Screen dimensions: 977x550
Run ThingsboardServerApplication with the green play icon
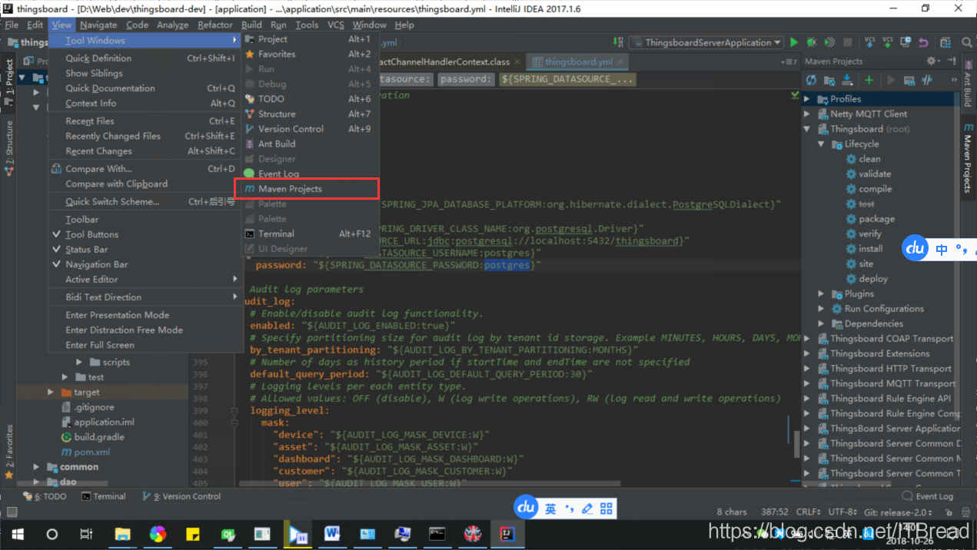794,42
